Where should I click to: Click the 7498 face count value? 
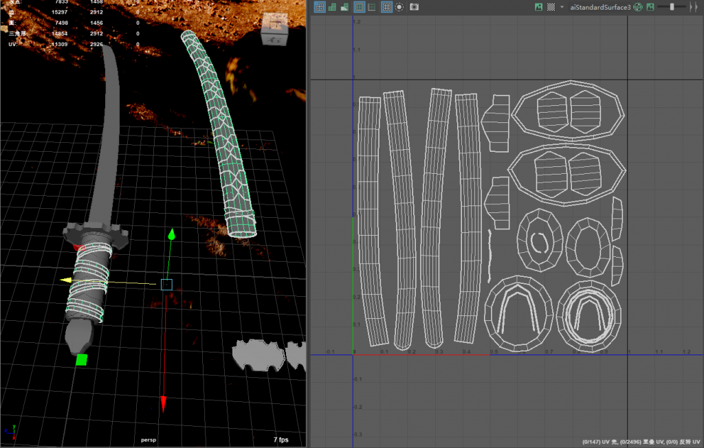(x=61, y=23)
